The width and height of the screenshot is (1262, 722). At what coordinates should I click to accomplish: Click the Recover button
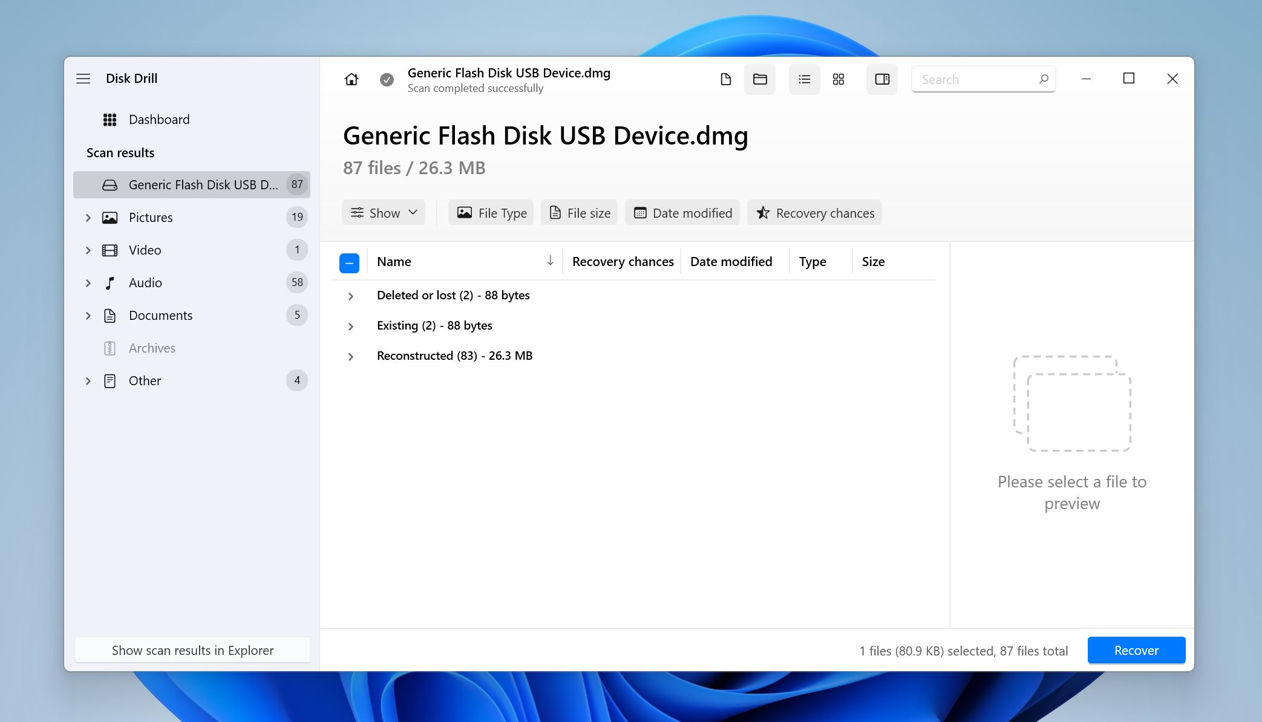click(x=1136, y=650)
